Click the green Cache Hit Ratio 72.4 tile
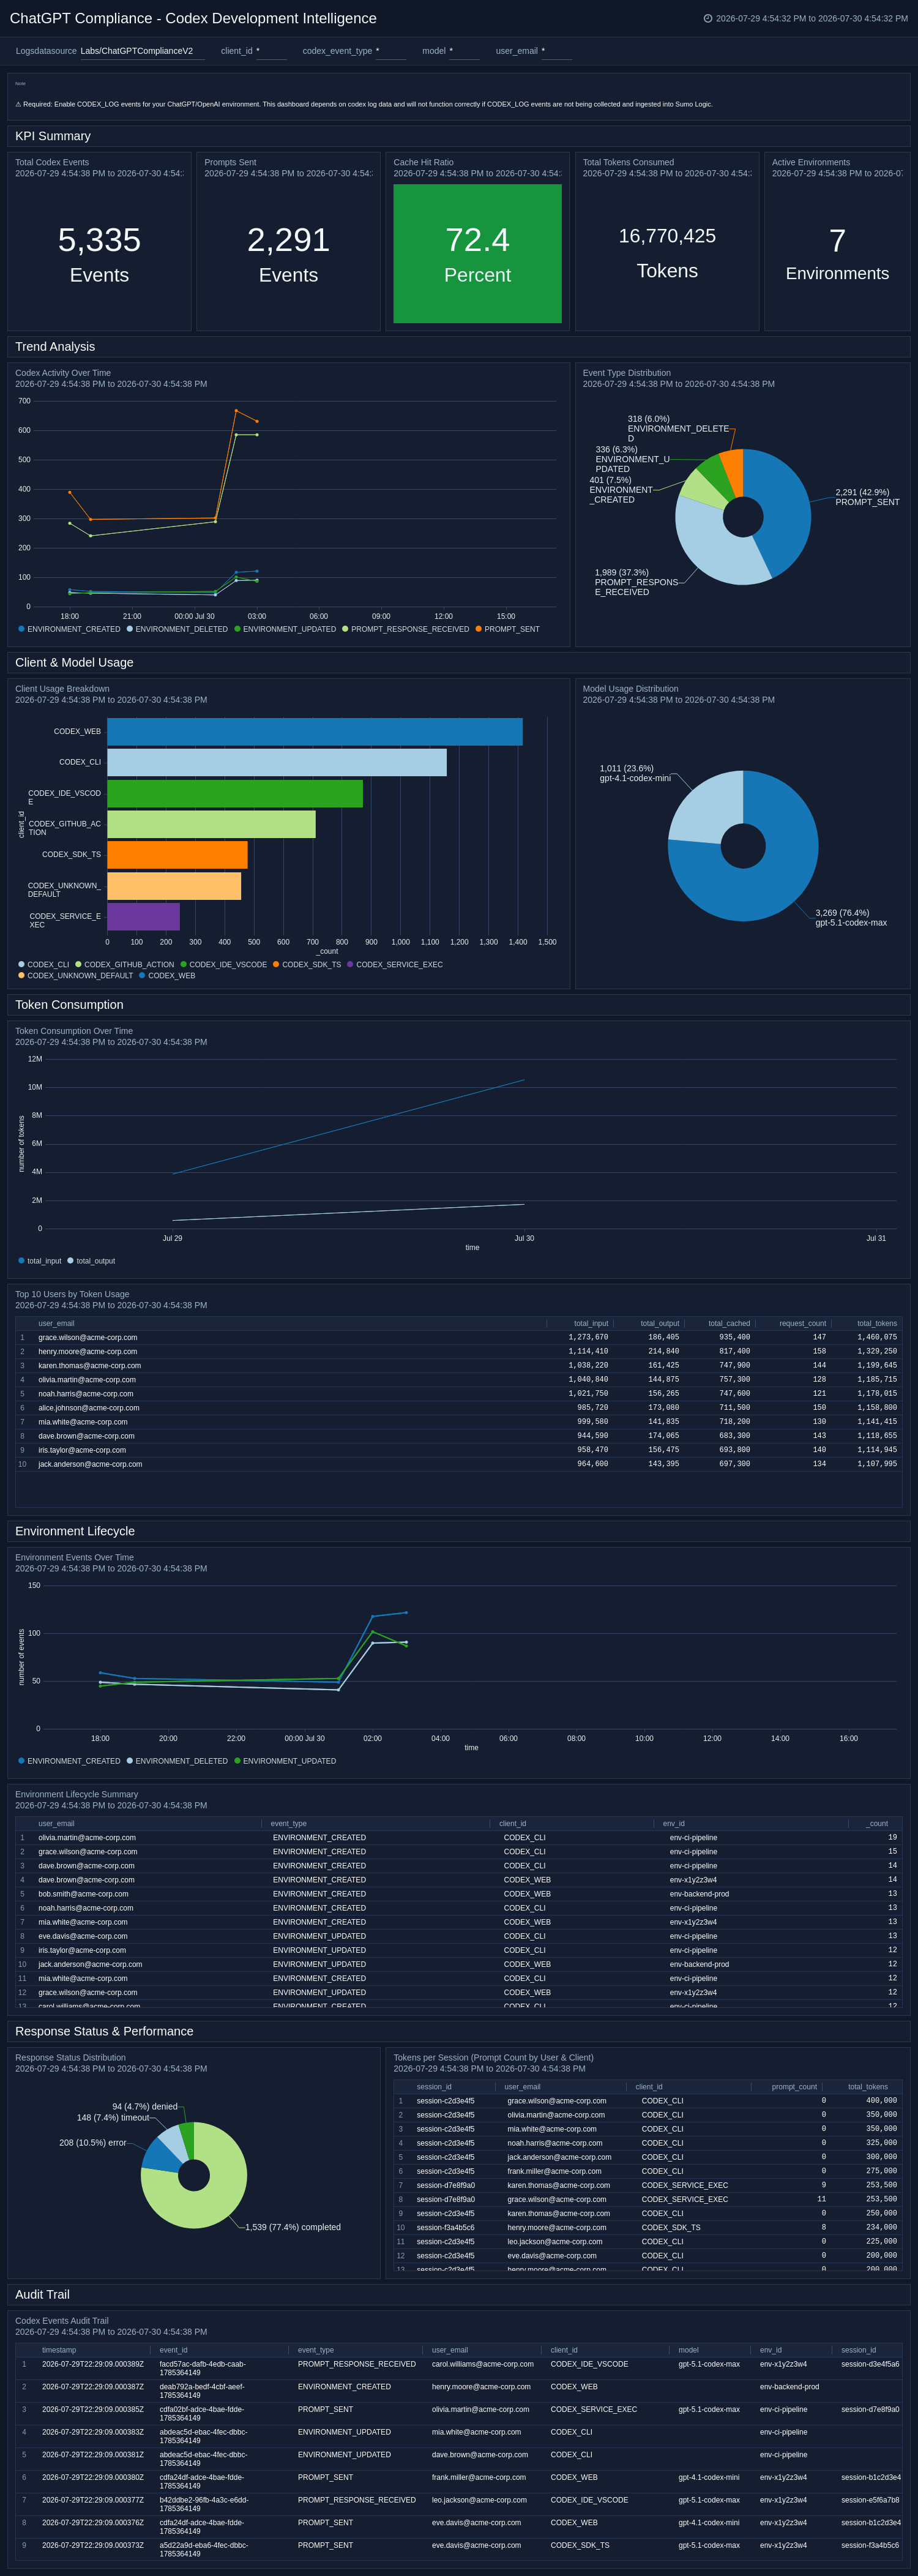918x2576 pixels. 477,254
